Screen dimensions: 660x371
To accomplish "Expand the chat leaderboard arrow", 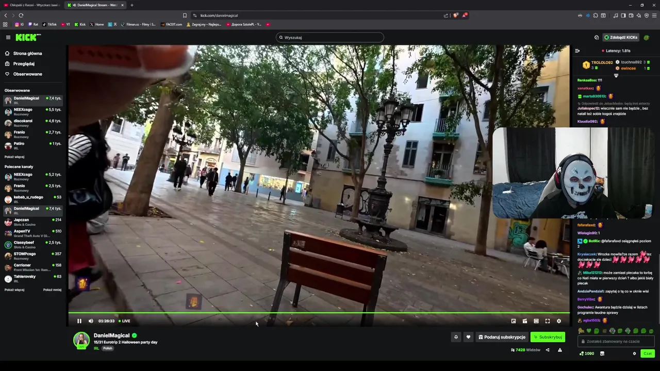I will [x=616, y=75].
